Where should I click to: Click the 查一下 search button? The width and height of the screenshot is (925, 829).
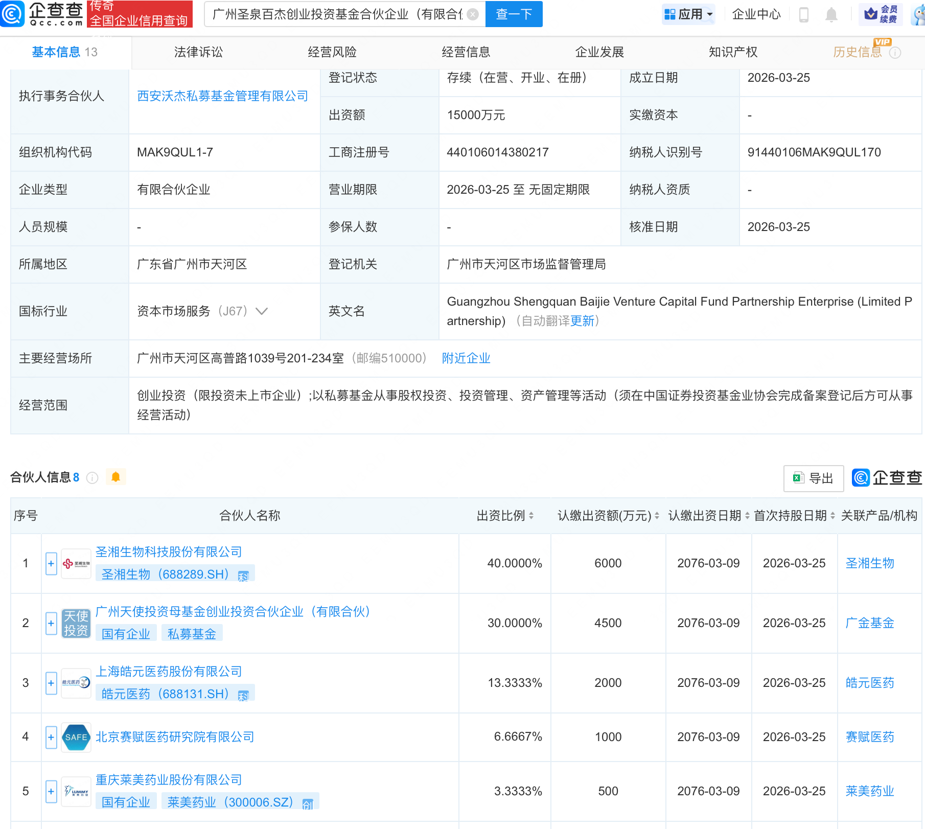tap(514, 14)
